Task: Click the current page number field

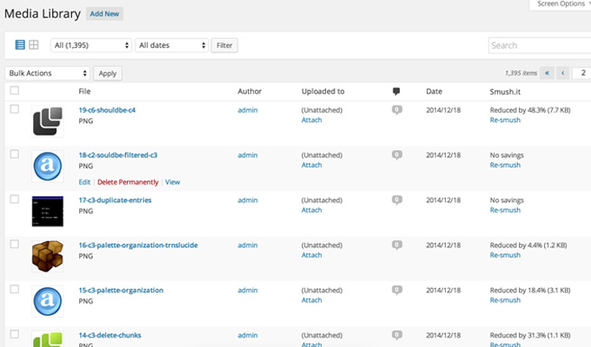Action: (x=582, y=73)
